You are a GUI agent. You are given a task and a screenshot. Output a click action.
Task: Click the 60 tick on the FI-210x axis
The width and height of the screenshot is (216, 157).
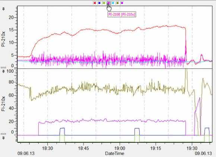(x=11, y=95)
